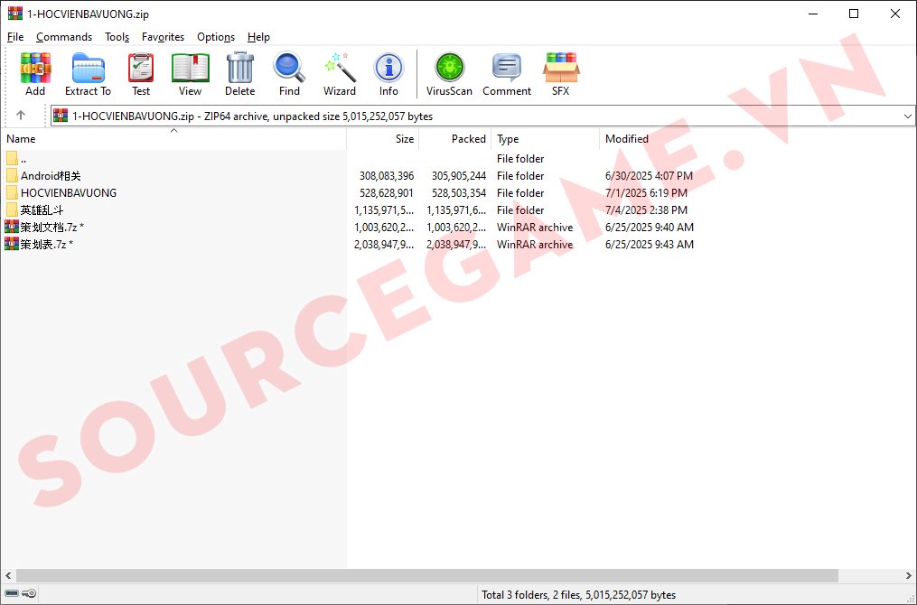Run Test on the archive
The image size is (917, 605).
coord(141,73)
